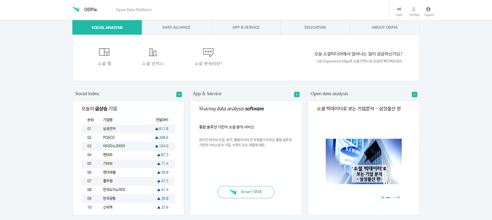The width and height of the screenshot is (492, 220).
Task: Select the 풀무원 row
Action: (x=128, y=181)
